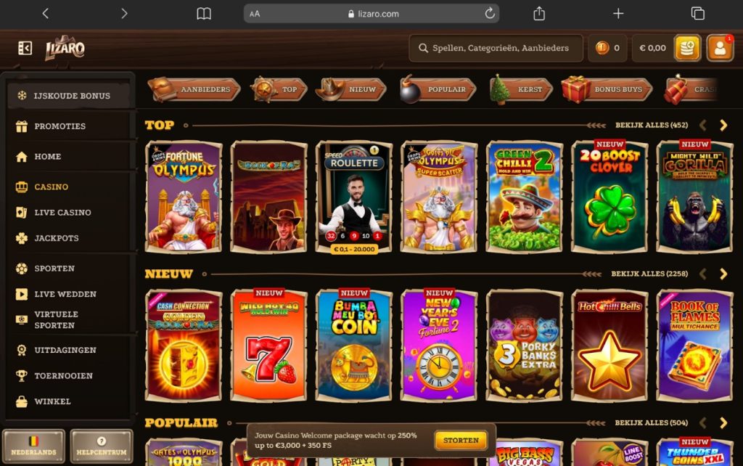The height and width of the screenshot is (466, 743).
Task: Show next games in NIEUW row
Action: [723, 274]
